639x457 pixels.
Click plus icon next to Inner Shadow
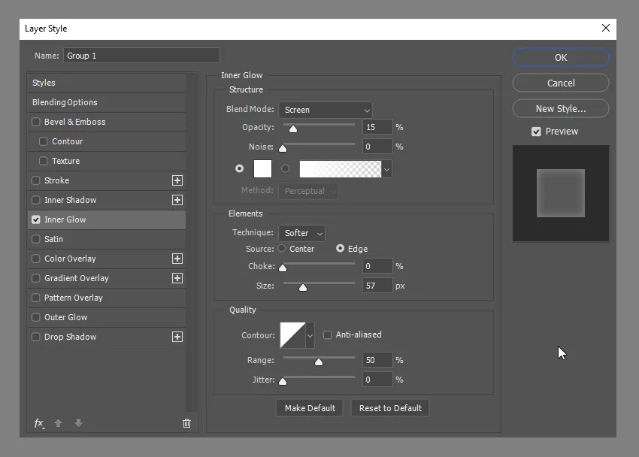click(177, 200)
